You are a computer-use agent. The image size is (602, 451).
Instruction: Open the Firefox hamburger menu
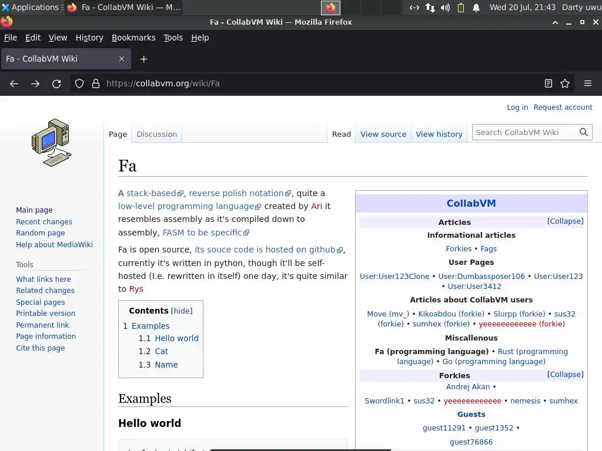[x=588, y=83]
